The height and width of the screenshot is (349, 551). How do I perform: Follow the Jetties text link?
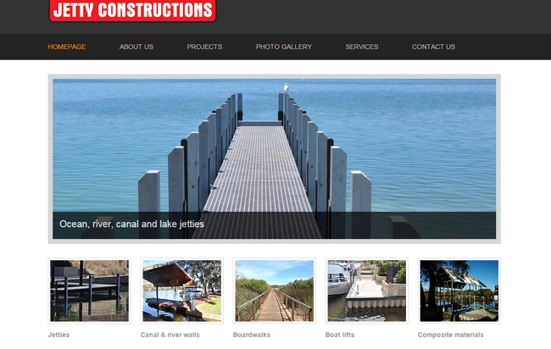point(58,335)
